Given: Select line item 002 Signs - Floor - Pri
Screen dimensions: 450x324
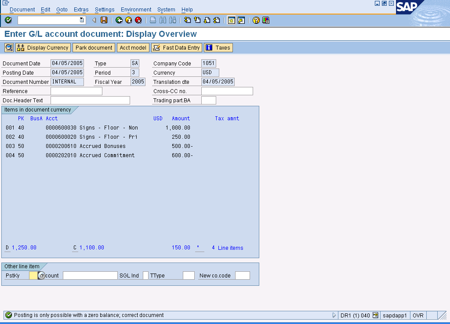Looking at the screenshot, I should click(98, 137).
